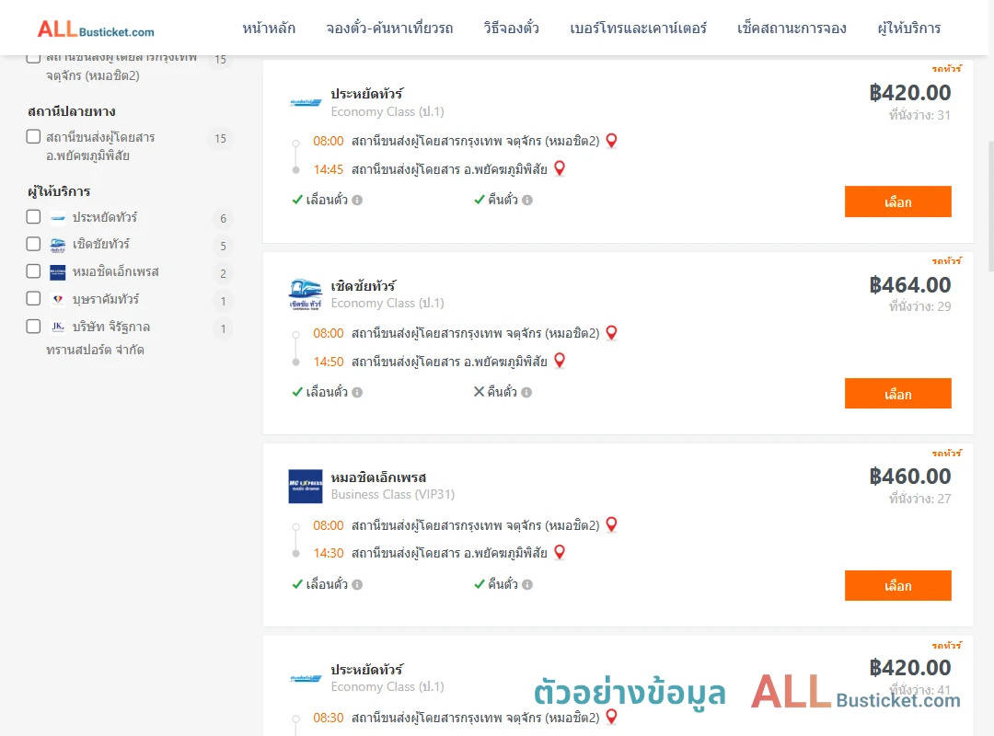This screenshot has width=994, height=736.
Task: Click บุษราคัมทัวร์ logo in operator filter
Action: coord(58,299)
